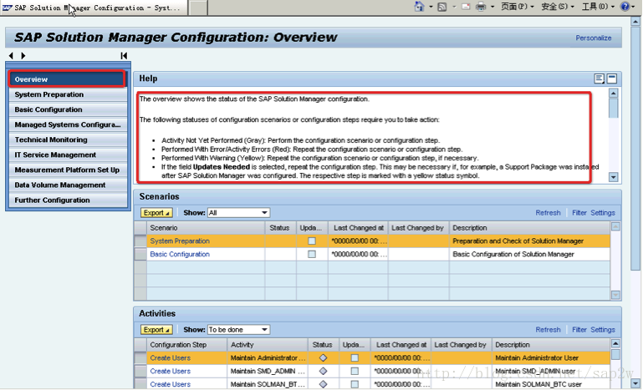643x390 pixels.
Task: Click the IE help question mark icon
Action: tap(625, 7)
